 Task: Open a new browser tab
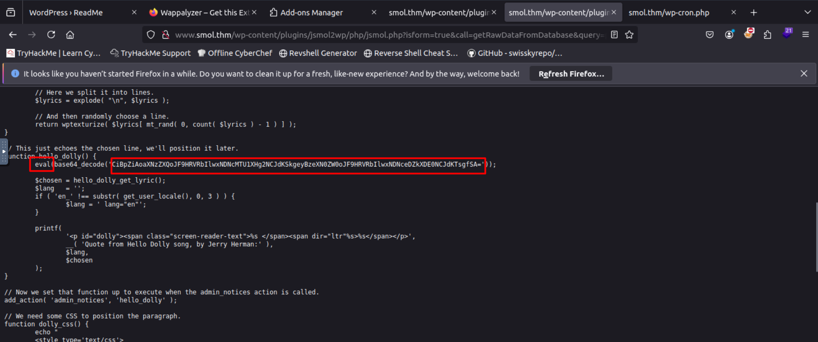pyautogui.click(x=754, y=12)
